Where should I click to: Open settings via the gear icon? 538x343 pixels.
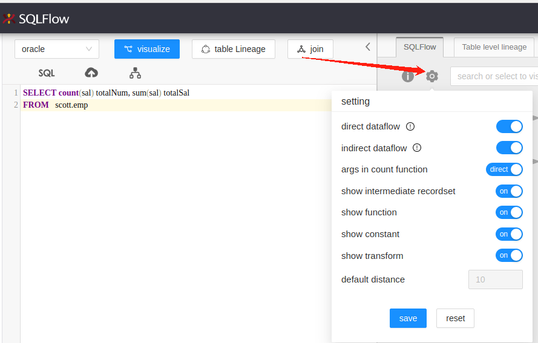pyautogui.click(x=432, y=76)
